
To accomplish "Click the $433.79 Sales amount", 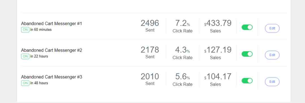I will point(218,23).
